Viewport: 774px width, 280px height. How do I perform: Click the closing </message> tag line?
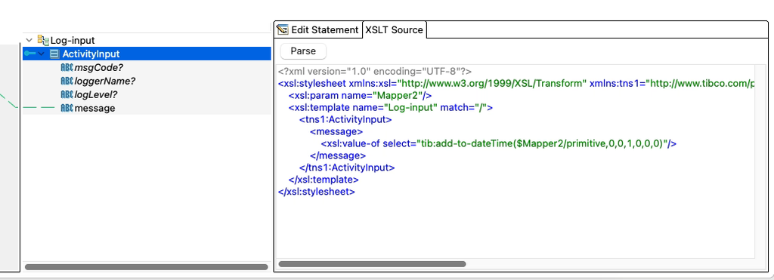(338, 155)
